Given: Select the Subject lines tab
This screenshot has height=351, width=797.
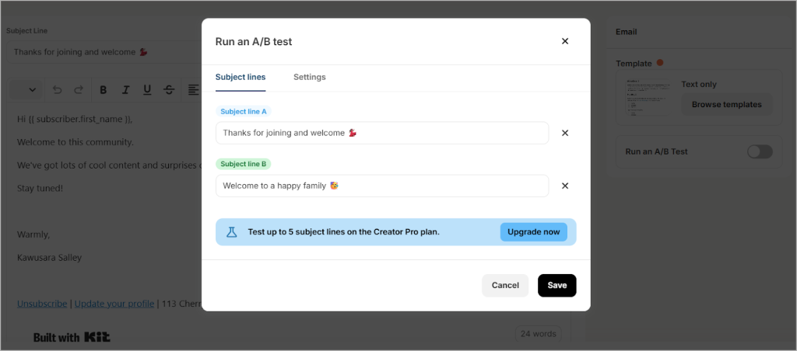Looking at the screenshot, I should pyautogui.click(x=241, y=77).
